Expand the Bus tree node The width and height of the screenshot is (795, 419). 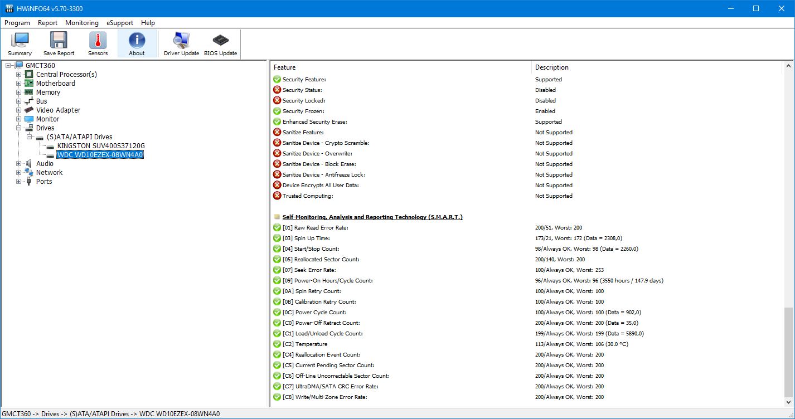click(x=19, y=101)
